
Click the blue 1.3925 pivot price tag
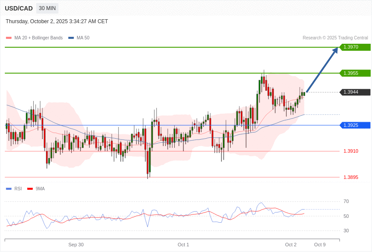click(355, 125)
